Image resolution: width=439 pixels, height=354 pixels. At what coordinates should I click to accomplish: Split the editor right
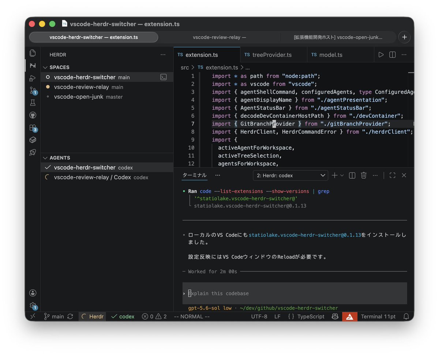[x=392, y=55]
